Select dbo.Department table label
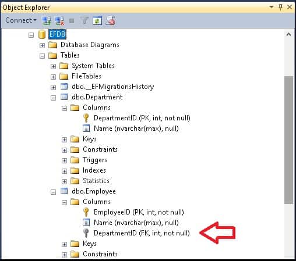The width and height of the screenshot is (296, 261). point(97,97)
